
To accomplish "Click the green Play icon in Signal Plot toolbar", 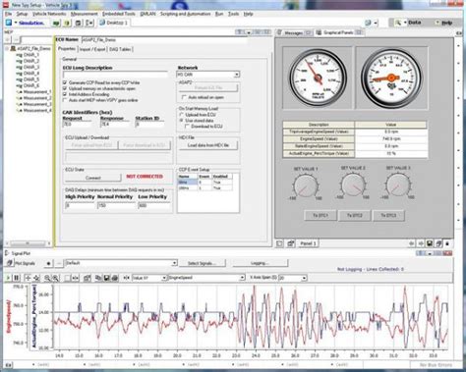I will [x=8, y=278].
